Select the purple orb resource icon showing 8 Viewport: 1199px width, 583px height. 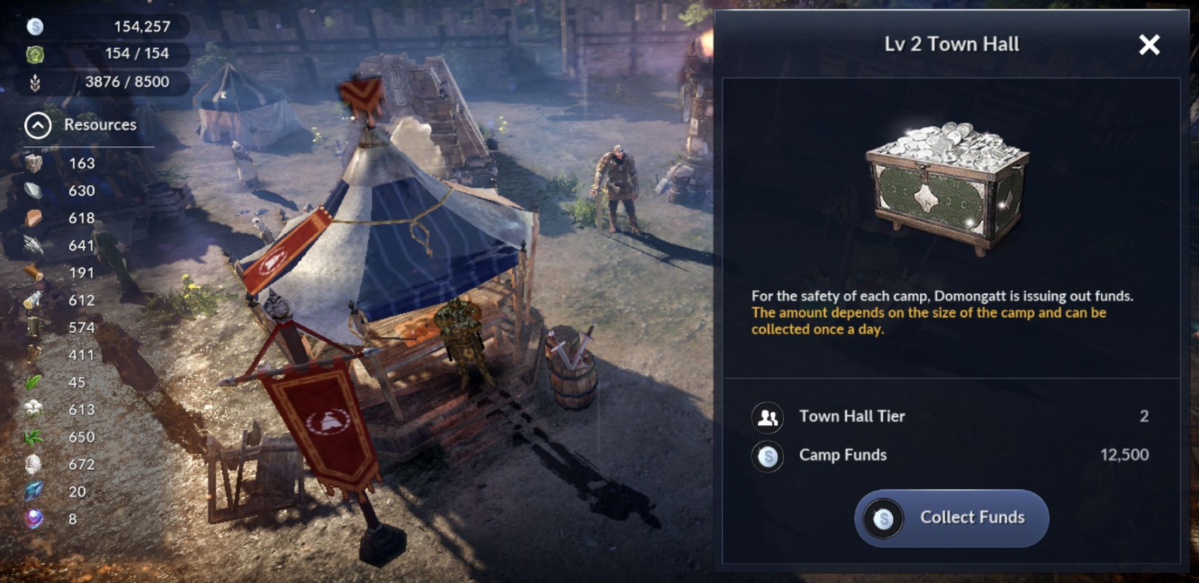(x=33, y=519)
